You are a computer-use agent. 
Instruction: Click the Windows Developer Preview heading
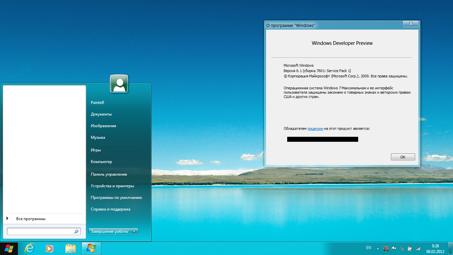click(342, 43)
